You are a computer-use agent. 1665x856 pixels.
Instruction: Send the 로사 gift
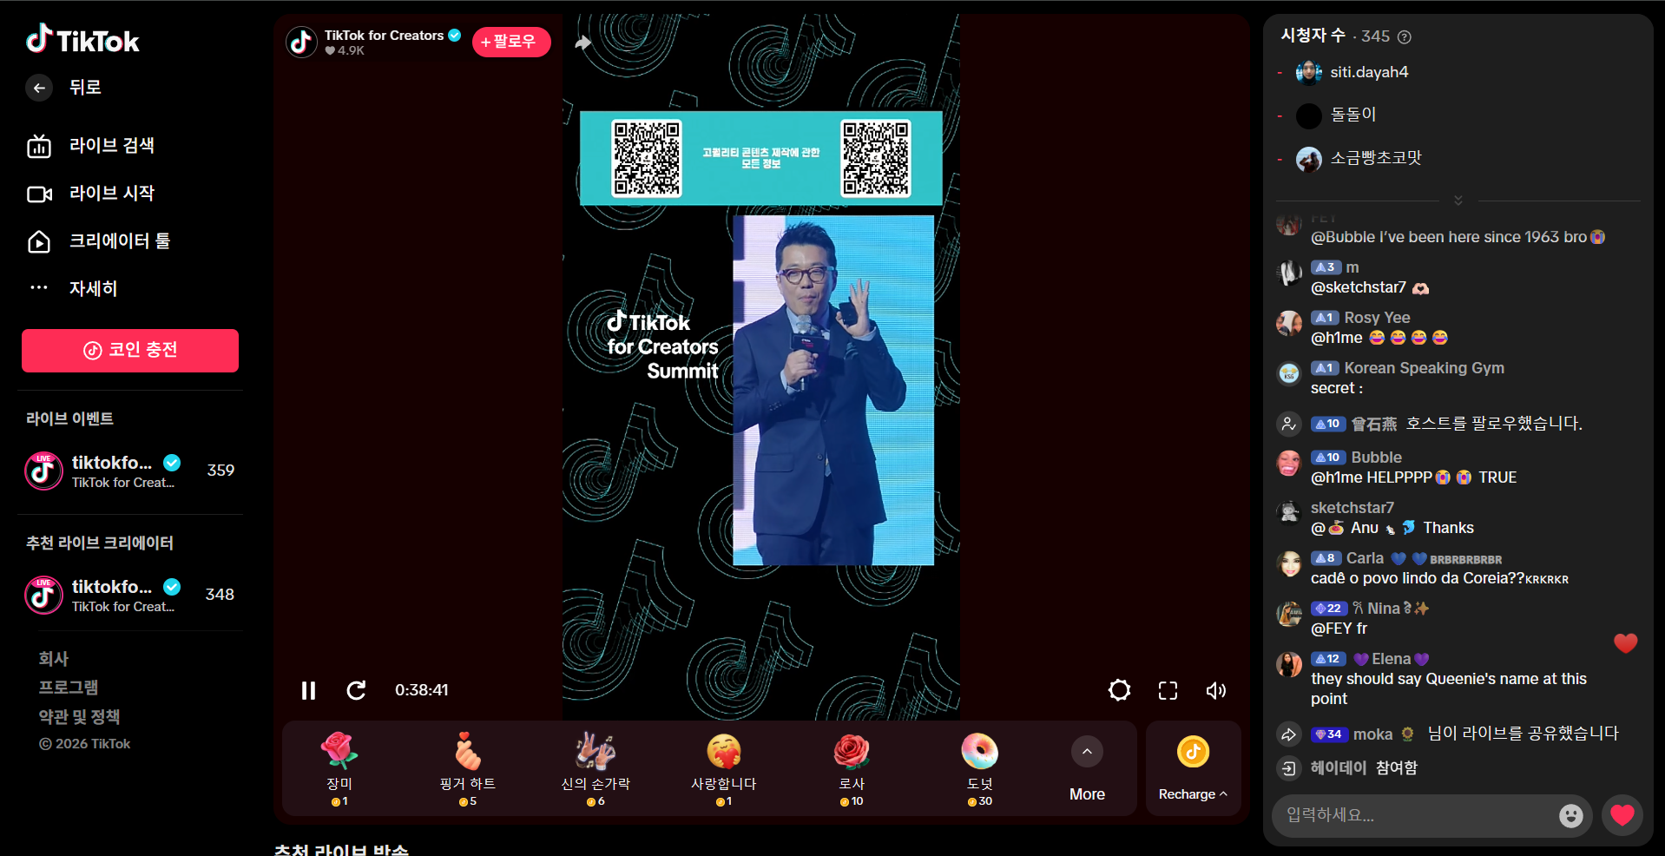(852, 768)
